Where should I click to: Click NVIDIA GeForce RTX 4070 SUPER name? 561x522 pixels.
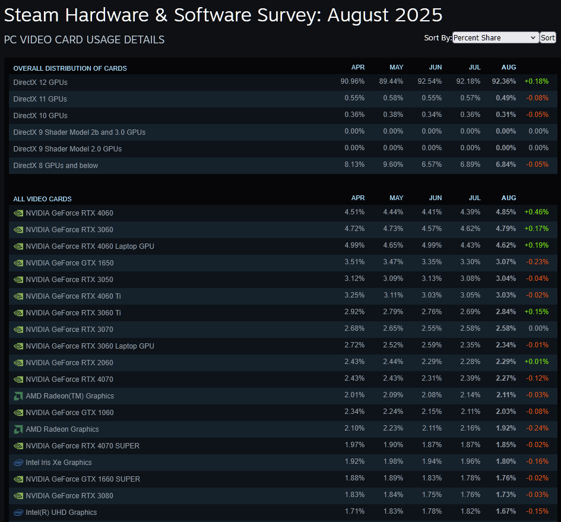(83, 446)
